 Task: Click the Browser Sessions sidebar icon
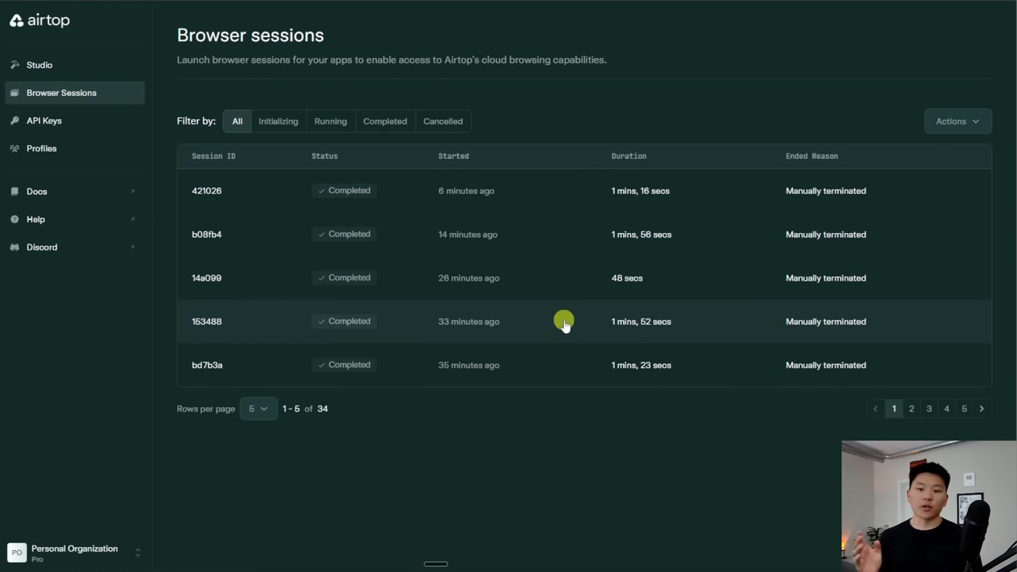[14, 93]
